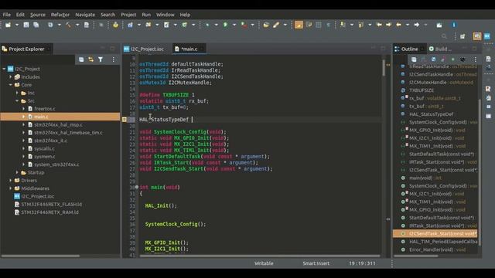
Task: Click the Open Type folder icon
Action: pyautogui.click(x=266, y=25)
